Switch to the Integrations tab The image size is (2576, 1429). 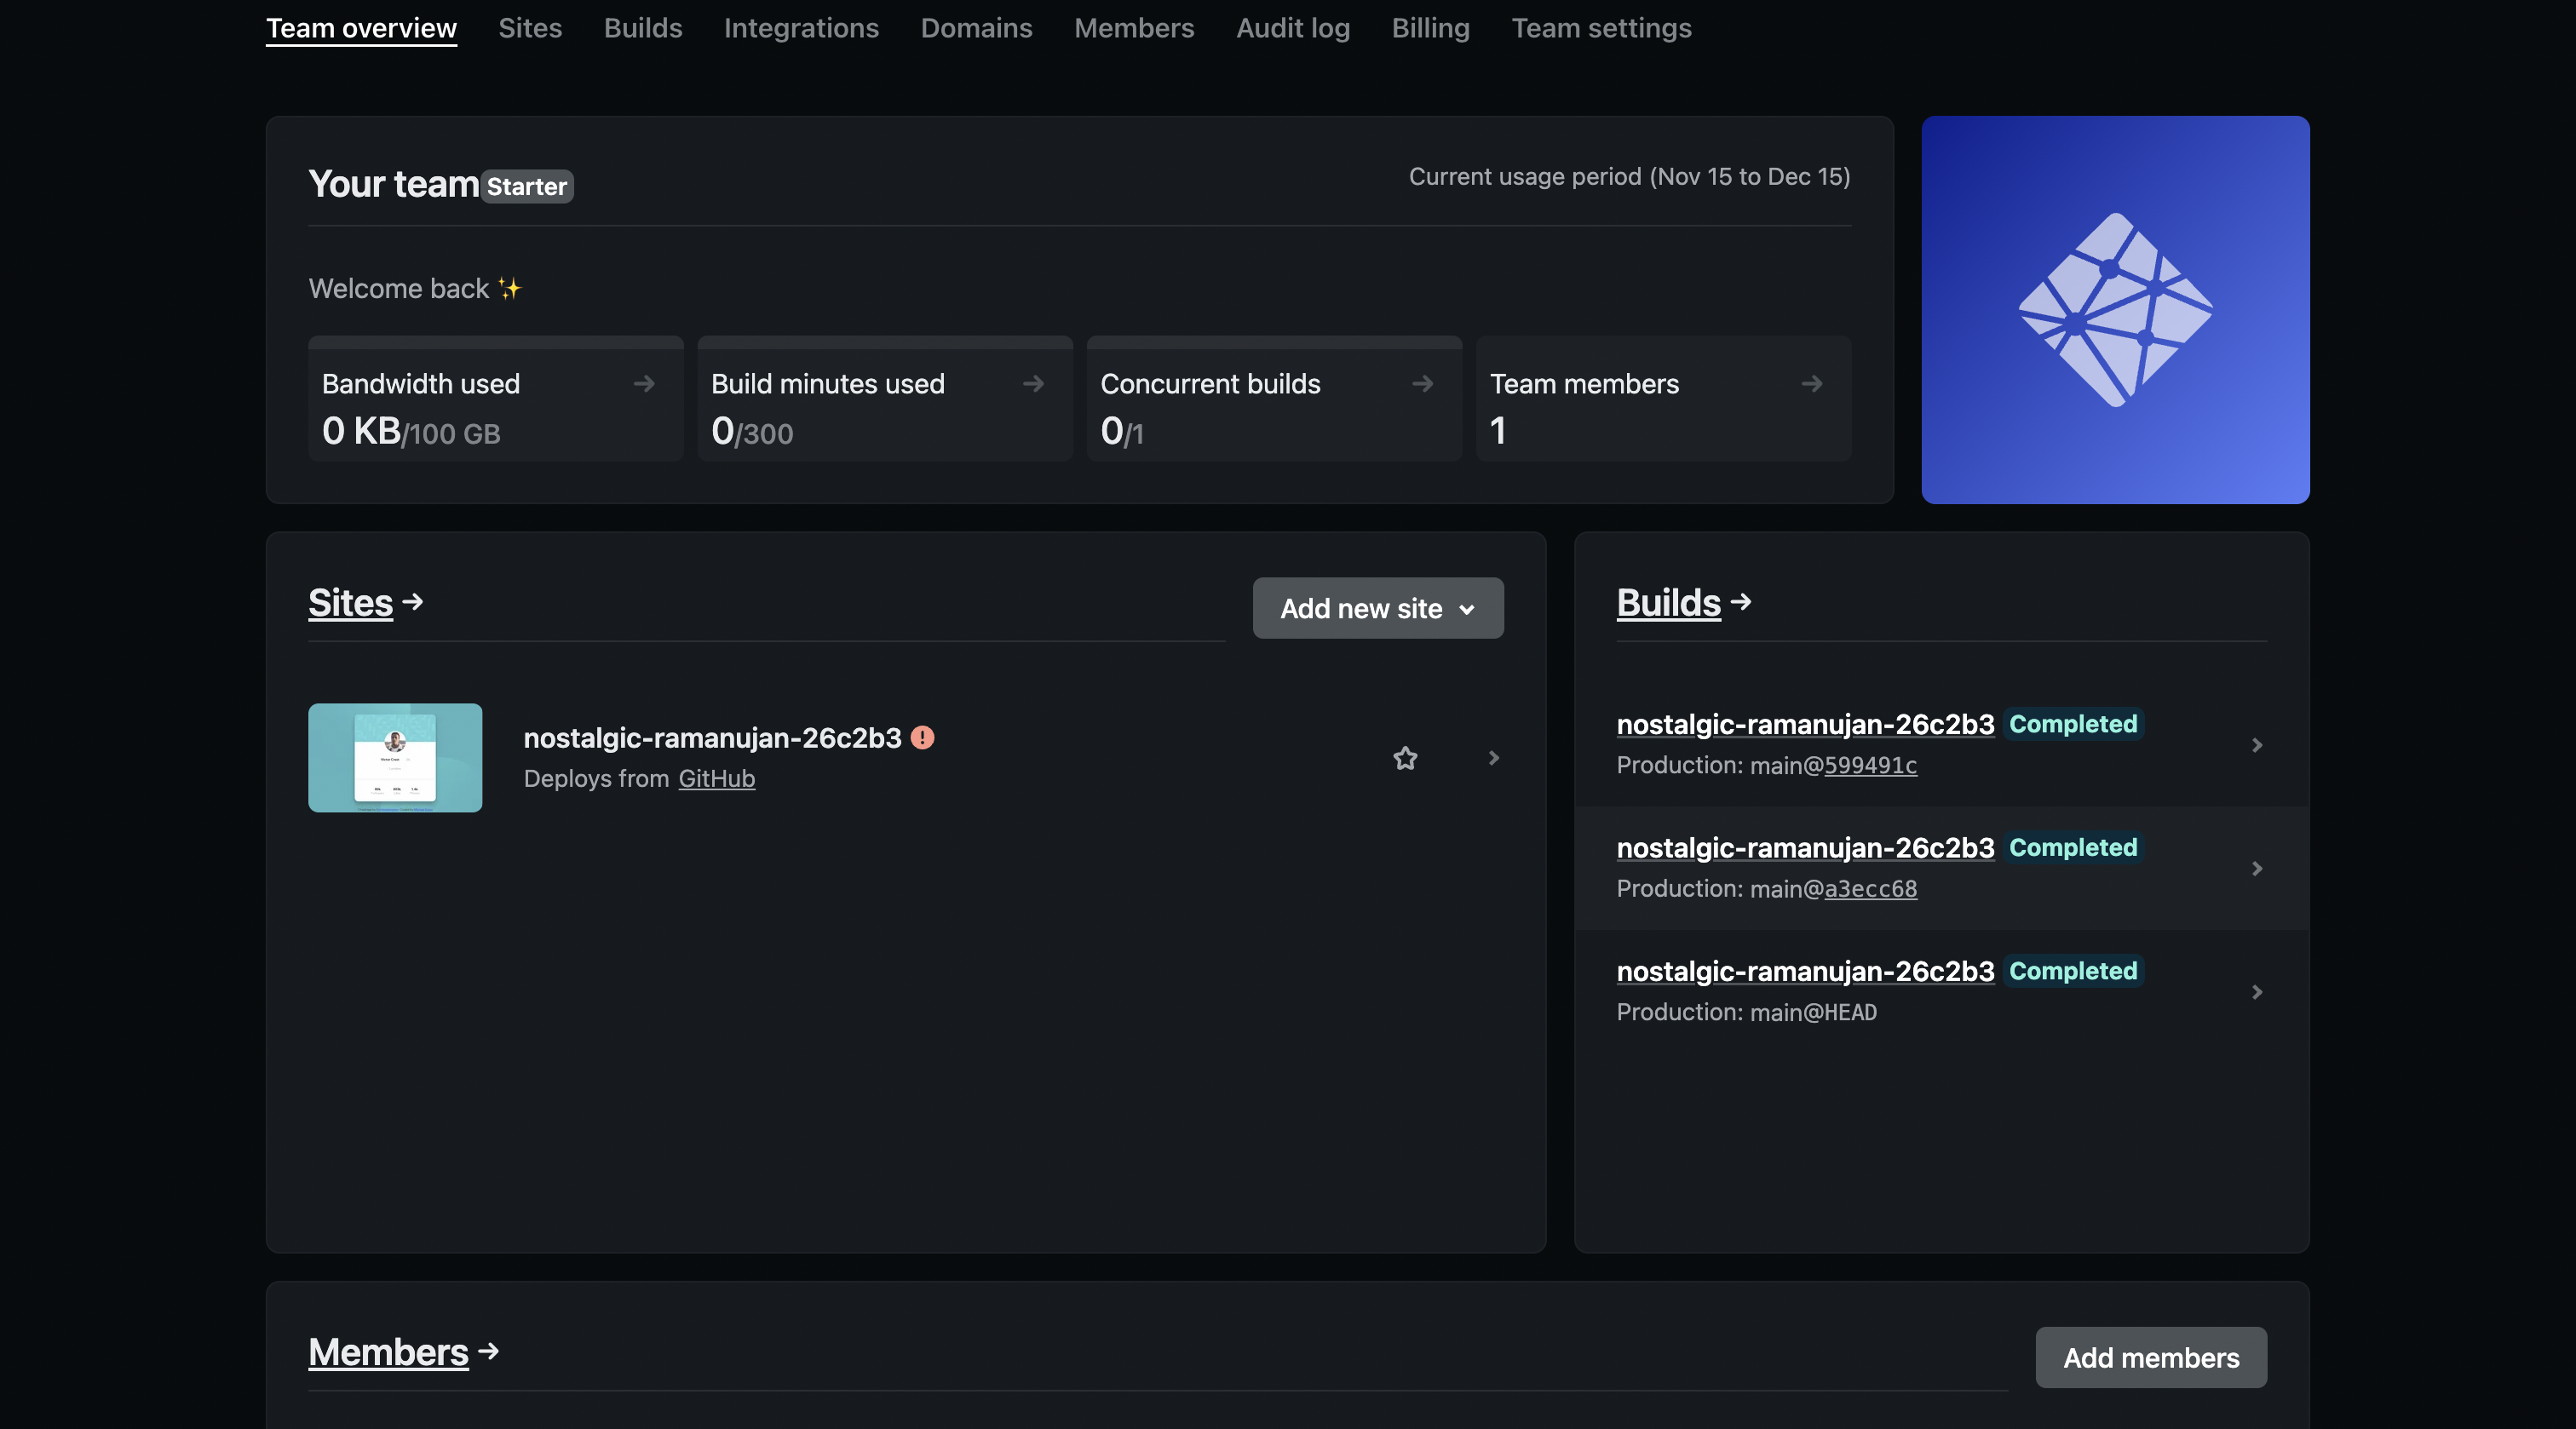coord(801,28)
